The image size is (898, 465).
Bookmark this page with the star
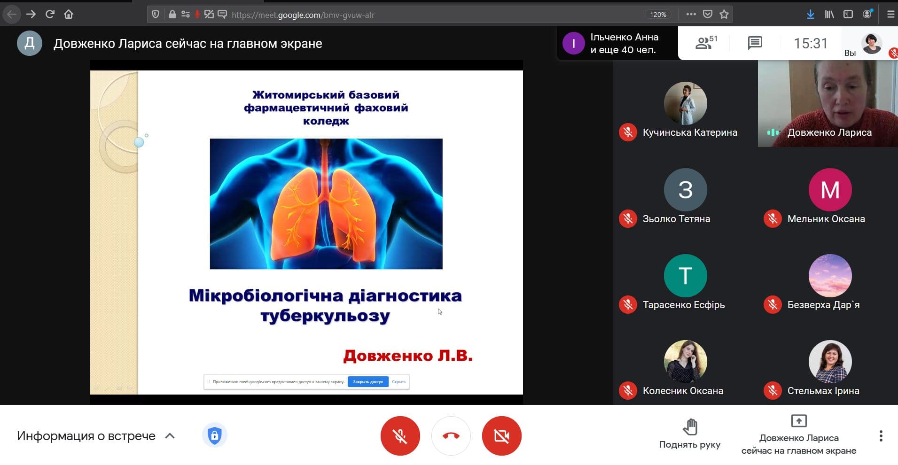click(x=724, y=14)
